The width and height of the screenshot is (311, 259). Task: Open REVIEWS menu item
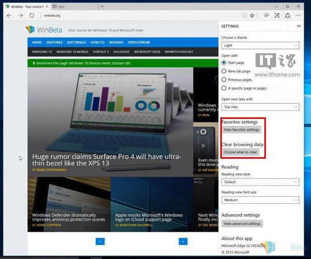tap(116, 42)
